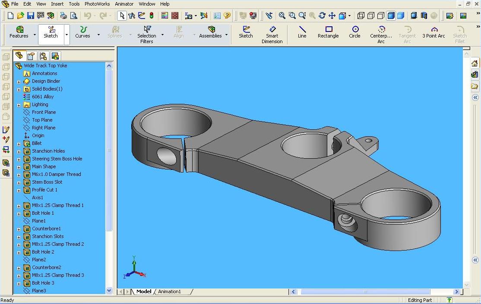481x304 pixels.
Task: Select Front Plane in feature tree
Action: tap(44, 112)
